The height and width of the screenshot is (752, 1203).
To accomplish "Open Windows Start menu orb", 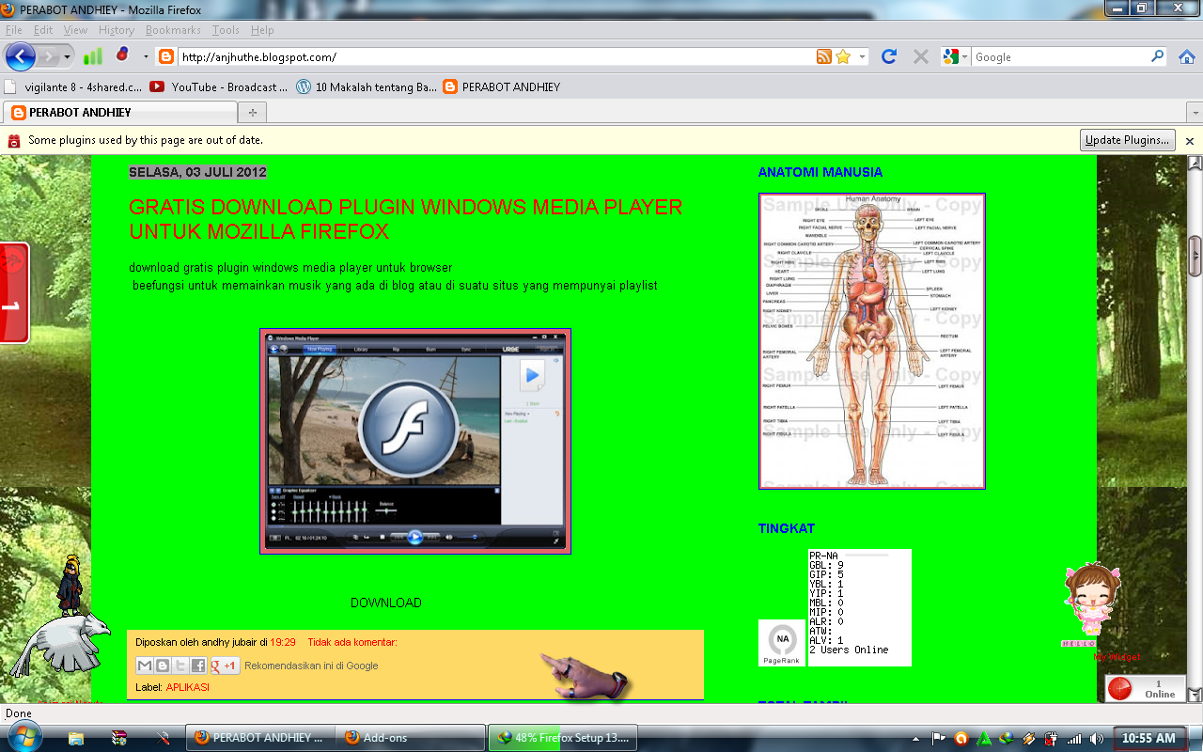I will point(26,737).
